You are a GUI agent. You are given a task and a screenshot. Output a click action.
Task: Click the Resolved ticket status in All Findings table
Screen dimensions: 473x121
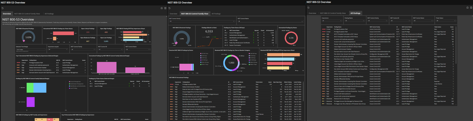coord(437,81)
